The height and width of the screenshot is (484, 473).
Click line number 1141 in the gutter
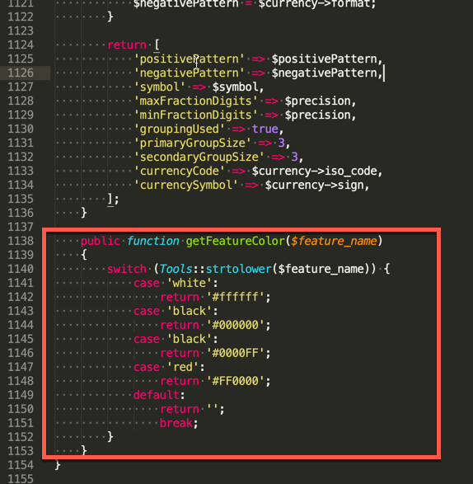(x=21, y=283)
